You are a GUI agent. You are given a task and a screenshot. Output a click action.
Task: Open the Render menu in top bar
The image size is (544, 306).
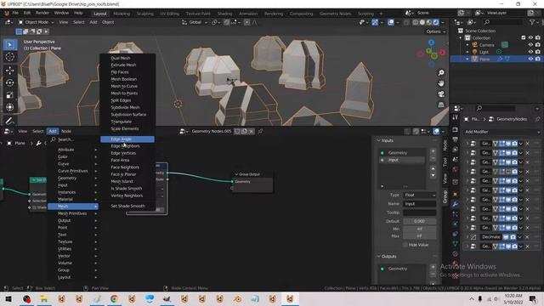click(42, 13)
